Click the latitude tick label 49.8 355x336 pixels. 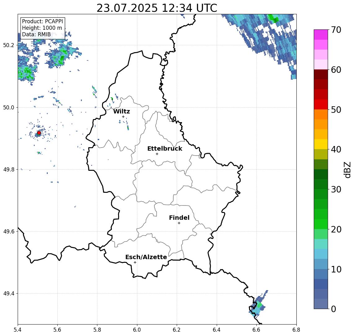pyautogui.click(x=9, y=170)
